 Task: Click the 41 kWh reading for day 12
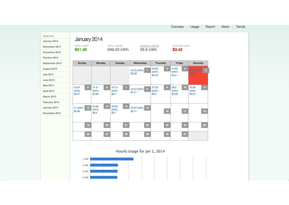tap(79, 108)
